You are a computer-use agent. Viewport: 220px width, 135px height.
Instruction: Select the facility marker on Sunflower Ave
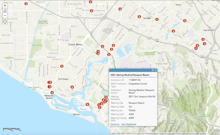91,11
